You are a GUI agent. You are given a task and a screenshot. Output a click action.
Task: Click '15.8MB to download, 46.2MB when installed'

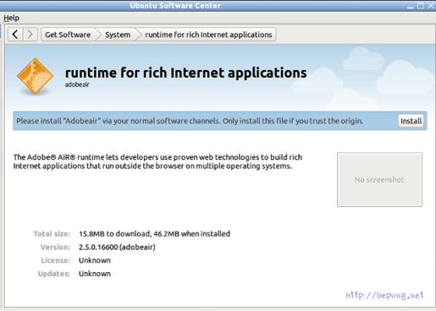tap(154, 233)
